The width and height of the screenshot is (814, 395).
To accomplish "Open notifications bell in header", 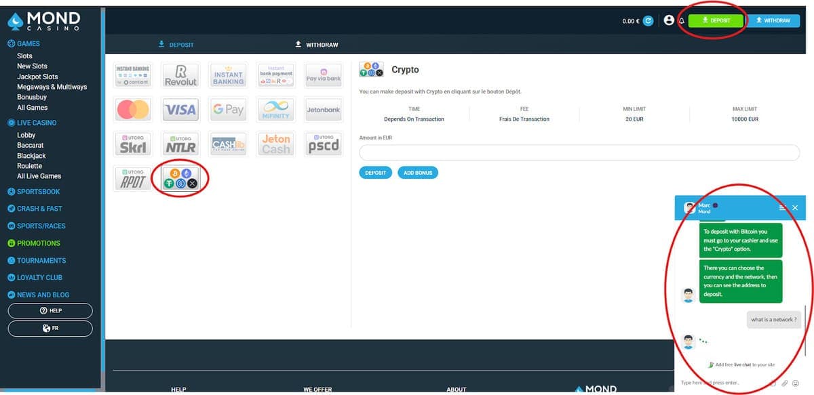I will tap(682, 21).
